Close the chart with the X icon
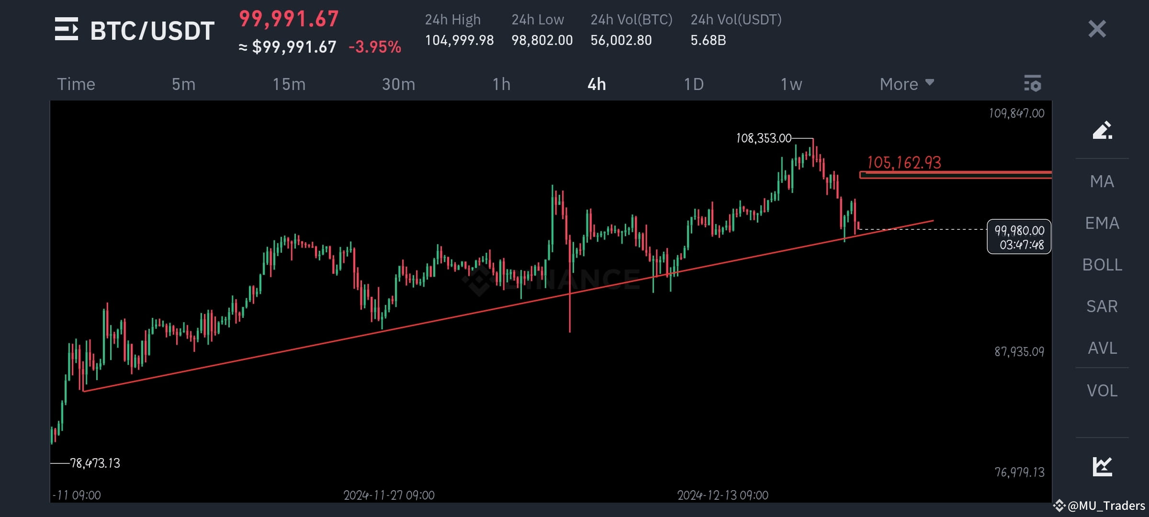The width and height of the screenshot is (1149, 517). coord(1096,30)
